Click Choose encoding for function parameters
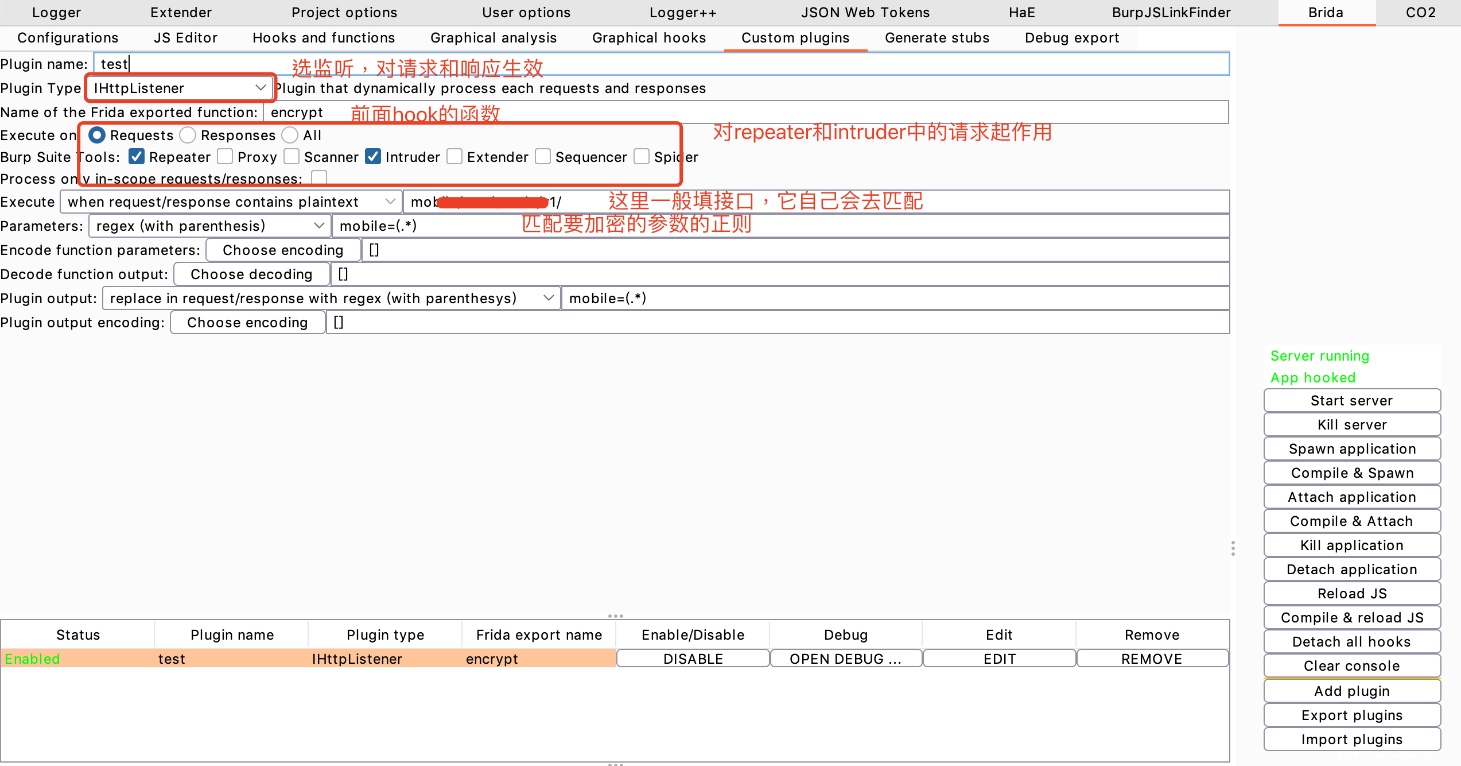The height and width of the screenshot is (766, 1461). pyautogui.click(x=283, y=250)
